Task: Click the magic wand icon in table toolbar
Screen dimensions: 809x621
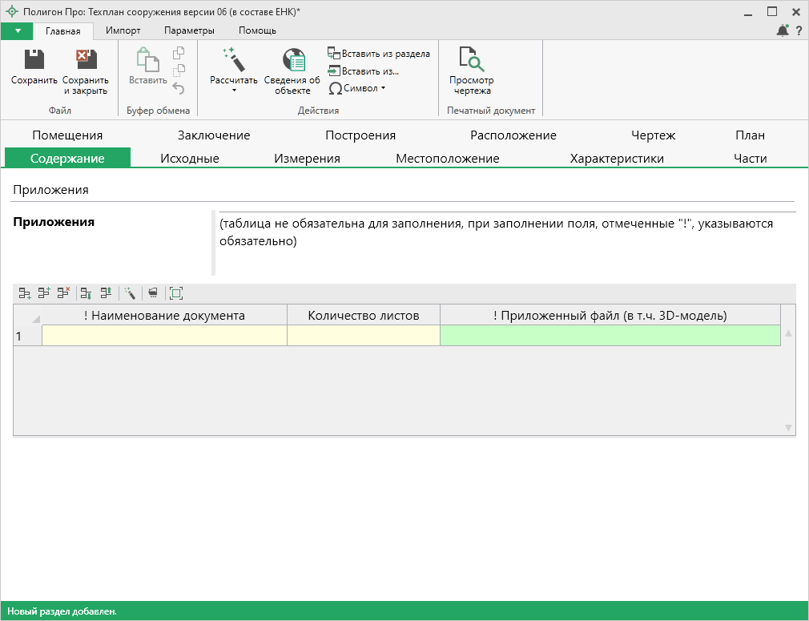Action: point(130,293)
